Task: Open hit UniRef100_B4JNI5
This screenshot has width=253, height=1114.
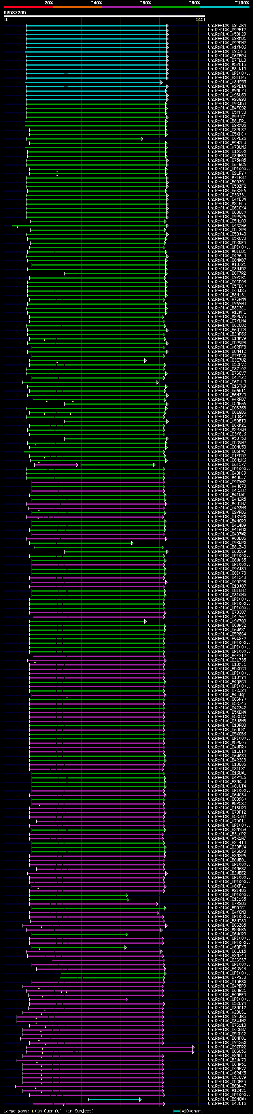Action: click(227, 1104)
